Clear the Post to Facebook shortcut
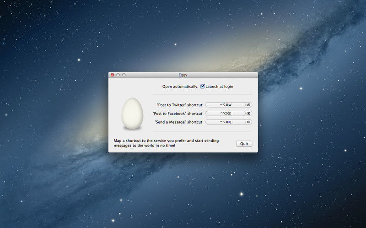366x228 pixels. pos(248,114)
